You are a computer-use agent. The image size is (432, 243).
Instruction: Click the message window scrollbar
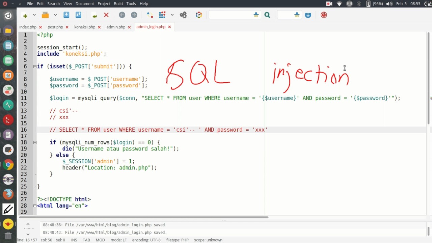(429, 231)
